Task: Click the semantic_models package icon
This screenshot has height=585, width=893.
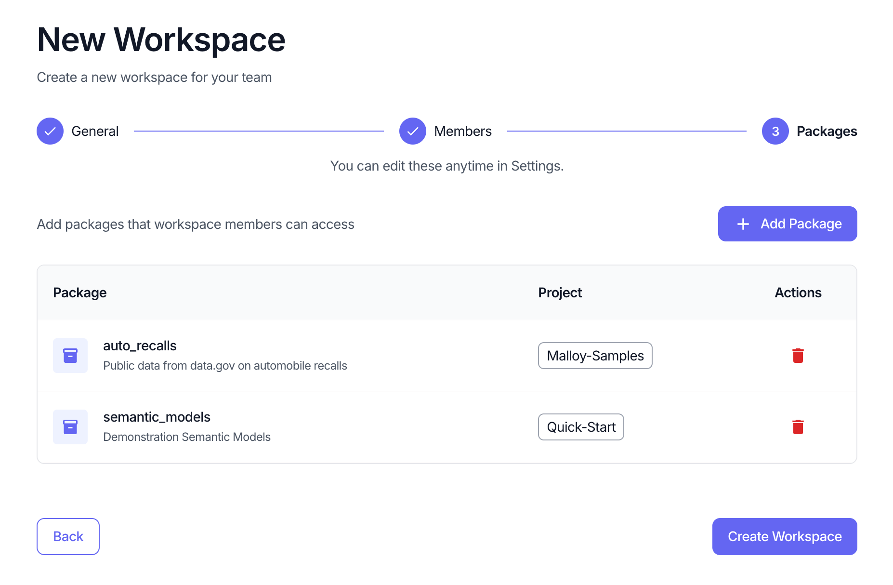Action: click(x=70, y=427)
